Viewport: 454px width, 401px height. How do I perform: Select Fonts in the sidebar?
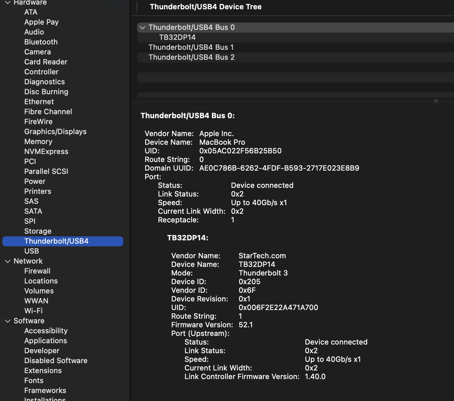coord(34,381)
